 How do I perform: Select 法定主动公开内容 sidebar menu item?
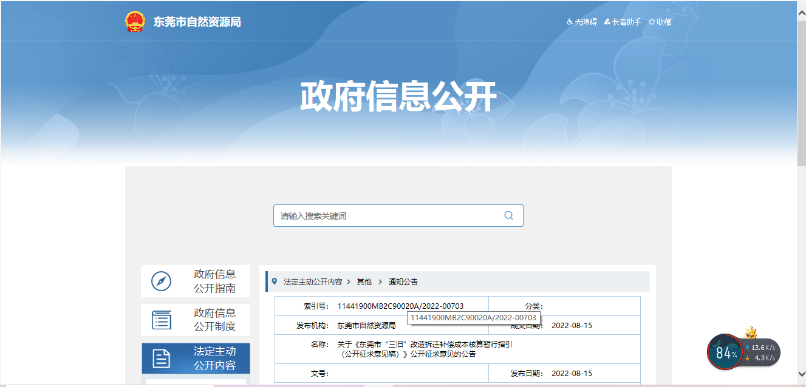click(x=214, y=358)
